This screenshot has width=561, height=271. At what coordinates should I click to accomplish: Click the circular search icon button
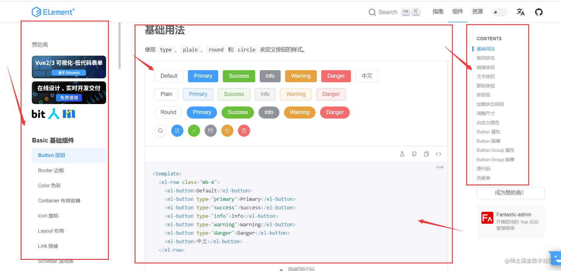tap(161, 131)
